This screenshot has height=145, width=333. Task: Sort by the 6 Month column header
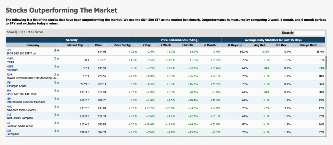[210, 45]
